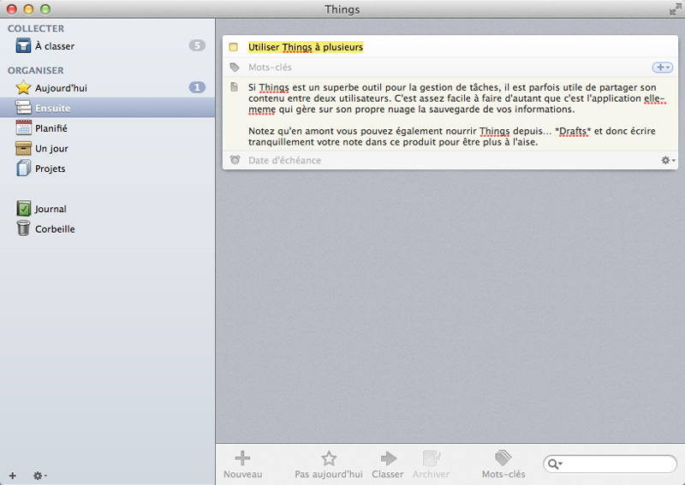Click the Classer arrow toolbar icon
This screenshot has width=685, height=485.
tap(388, 458)
